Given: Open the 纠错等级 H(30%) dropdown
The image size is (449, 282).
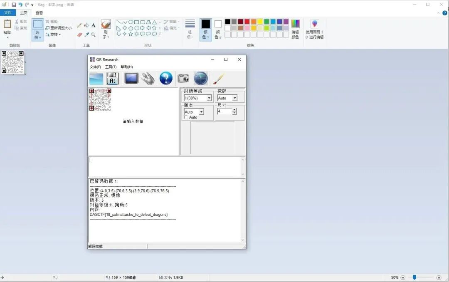Looking at the screenshot, I should pos(209,98).
